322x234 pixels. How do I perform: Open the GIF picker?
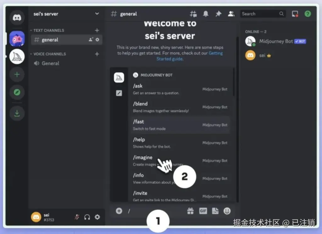click(x=203, y=211)
